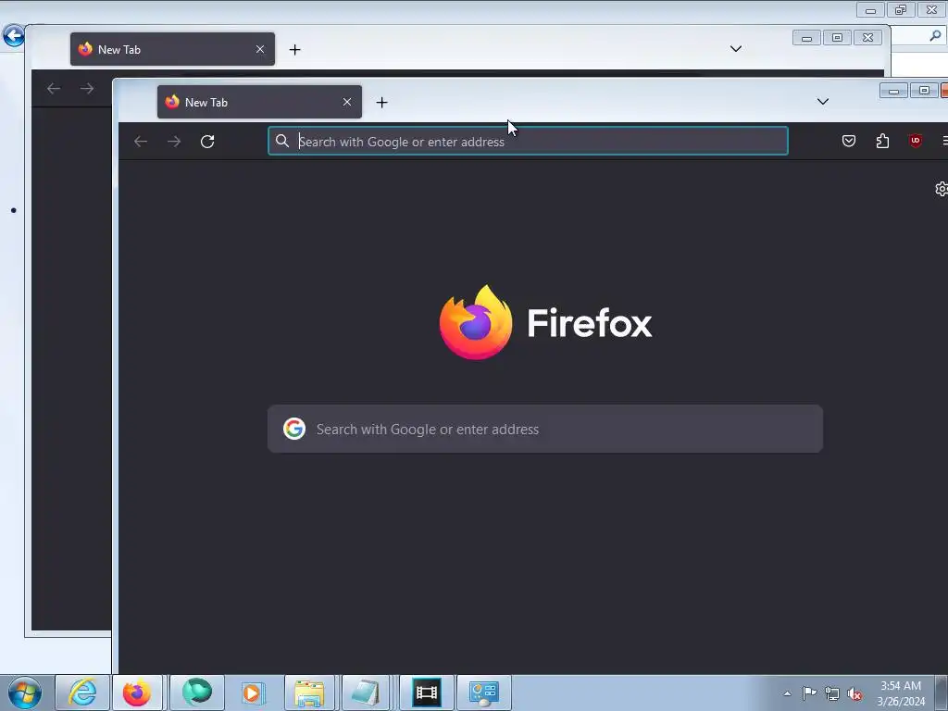Click the uBlock Origin shield icon
This screenshot has width=948, height=711.
tap(916, 141)
